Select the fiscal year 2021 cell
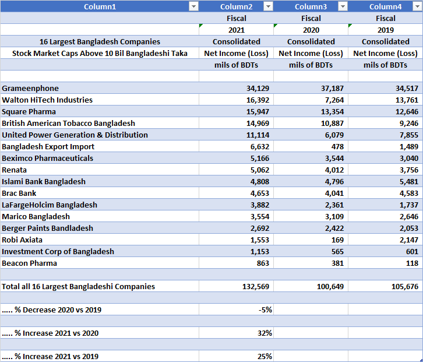Image resolution: width=423 pixels, height=362 pixels. 237,30
